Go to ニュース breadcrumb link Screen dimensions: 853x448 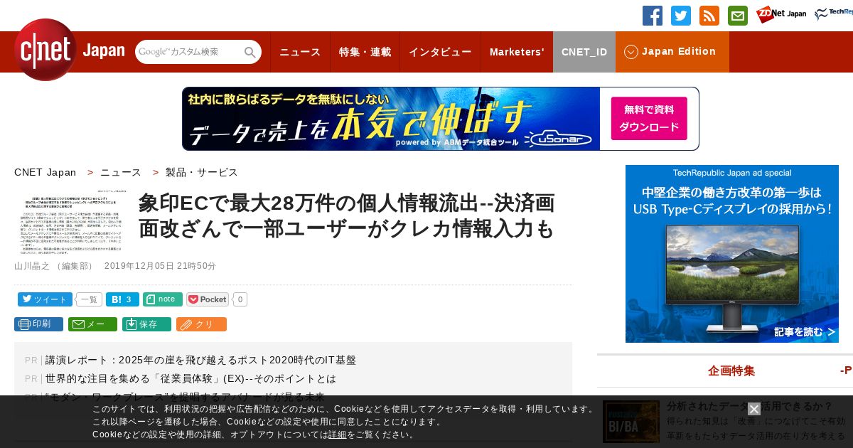point(120,172)
